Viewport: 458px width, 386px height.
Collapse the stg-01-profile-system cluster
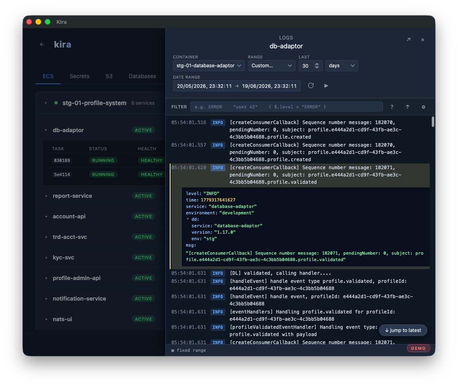pyautogui.click(x=46, y=103)
